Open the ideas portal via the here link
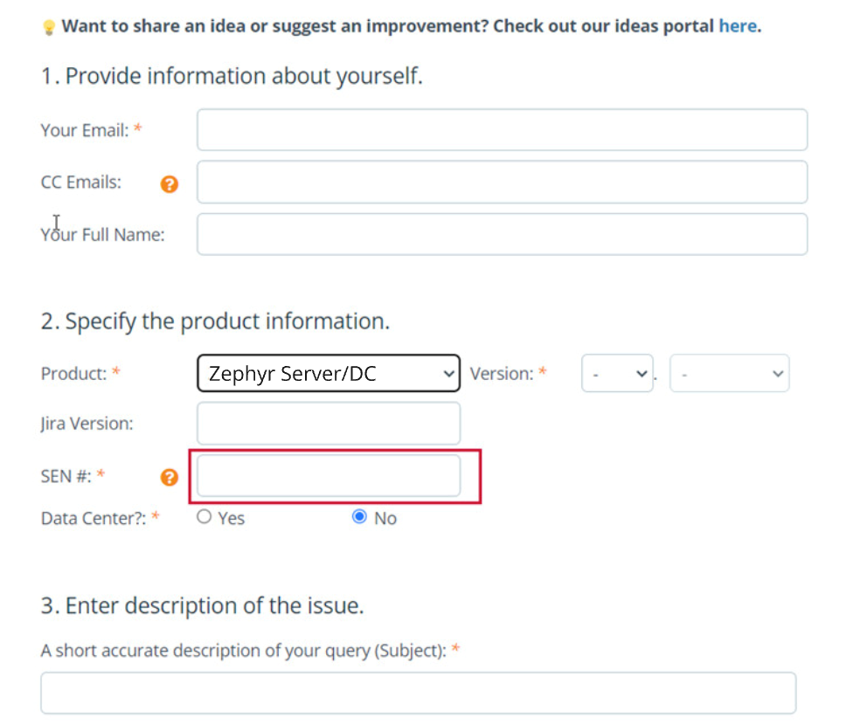The width and height of the screenshot is (860, 725). (x=738, y=25)
